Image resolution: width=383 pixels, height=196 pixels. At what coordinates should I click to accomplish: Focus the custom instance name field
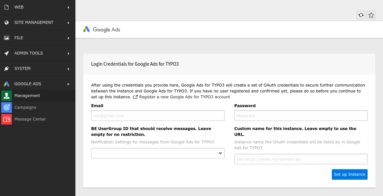301,159
